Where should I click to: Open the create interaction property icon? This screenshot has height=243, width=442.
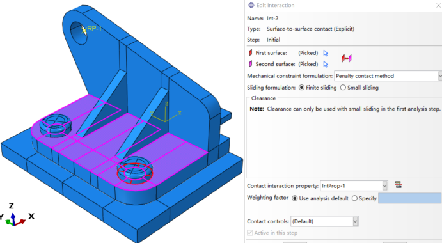click(x=398, y=185)
